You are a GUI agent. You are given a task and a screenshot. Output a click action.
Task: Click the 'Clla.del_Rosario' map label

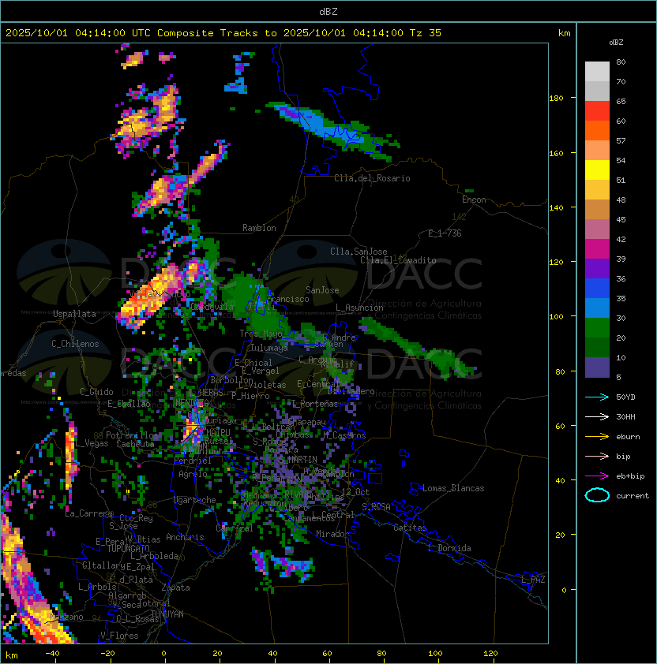click(x=372, y=178)
